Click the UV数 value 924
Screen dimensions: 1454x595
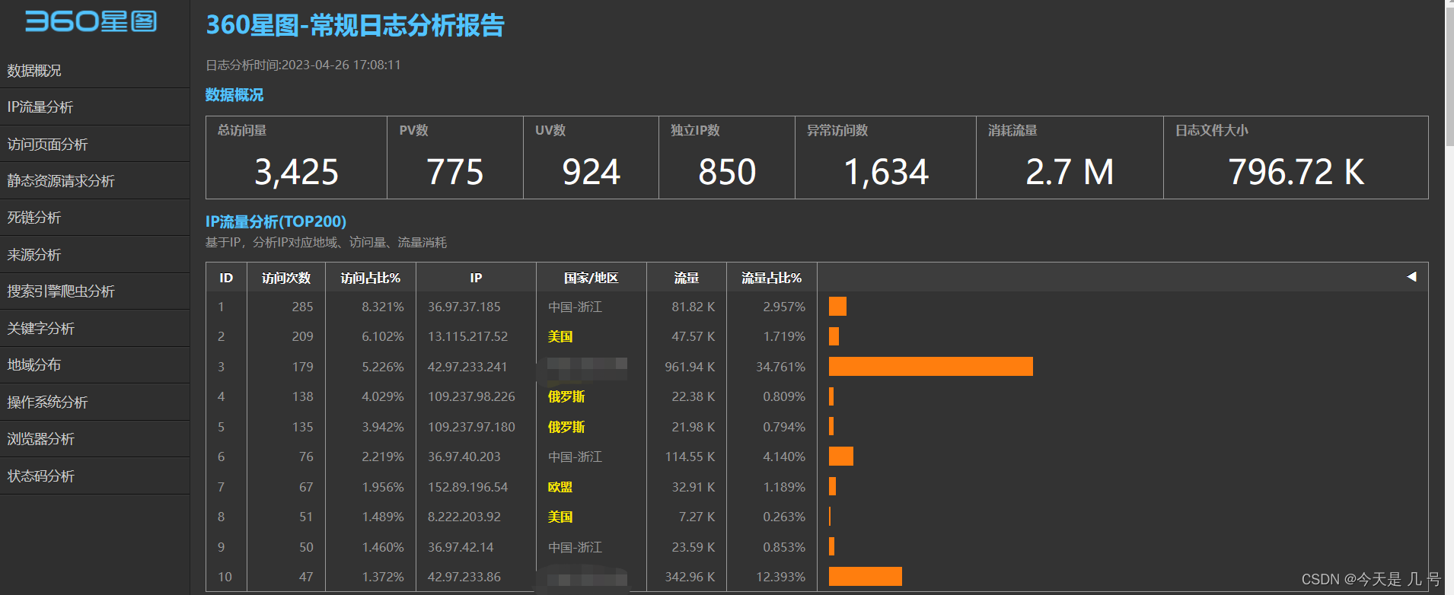591,172
